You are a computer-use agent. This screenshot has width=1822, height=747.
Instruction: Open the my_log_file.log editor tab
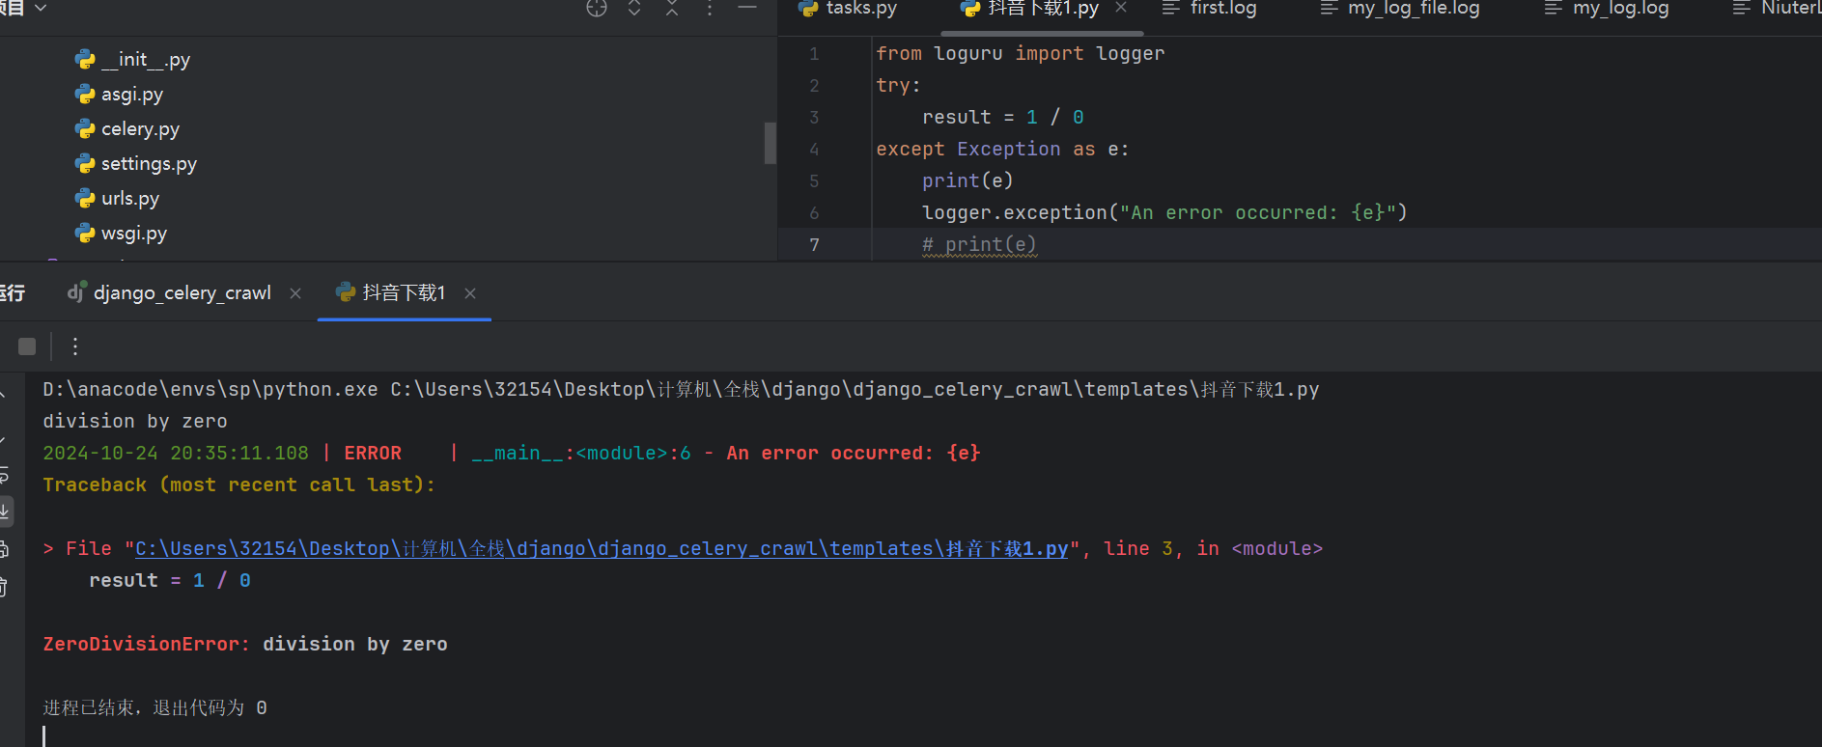coord(1400,9)
